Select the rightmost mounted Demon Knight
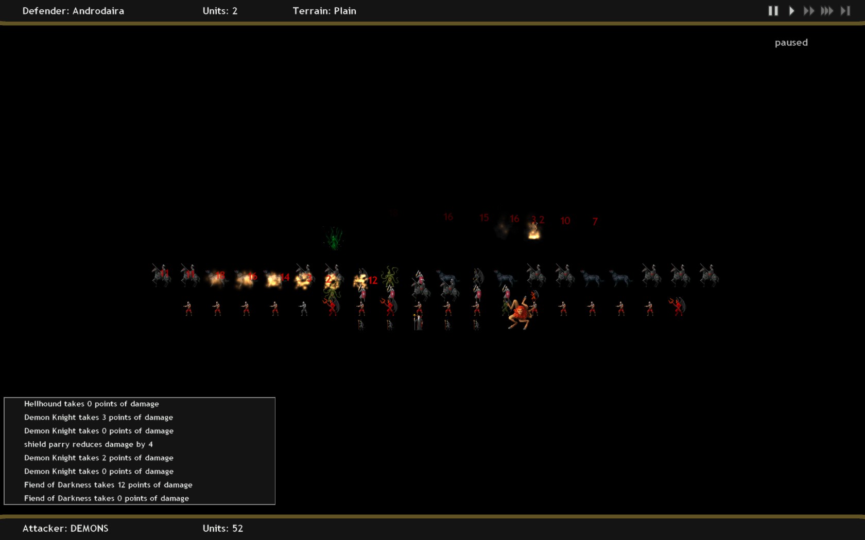 coord(708,275)
